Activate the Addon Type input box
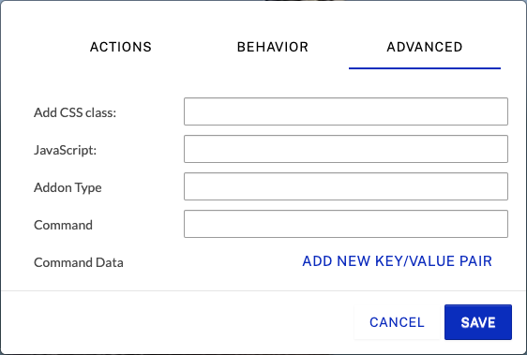The height and width of the screenshot is (355, 527). [x=346, y=186]
